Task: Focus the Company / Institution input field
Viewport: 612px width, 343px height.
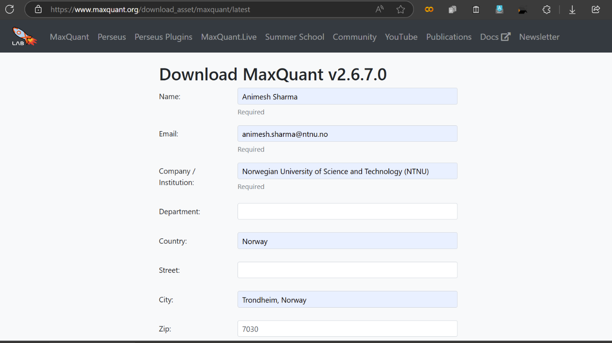Action: pos(348,171)
